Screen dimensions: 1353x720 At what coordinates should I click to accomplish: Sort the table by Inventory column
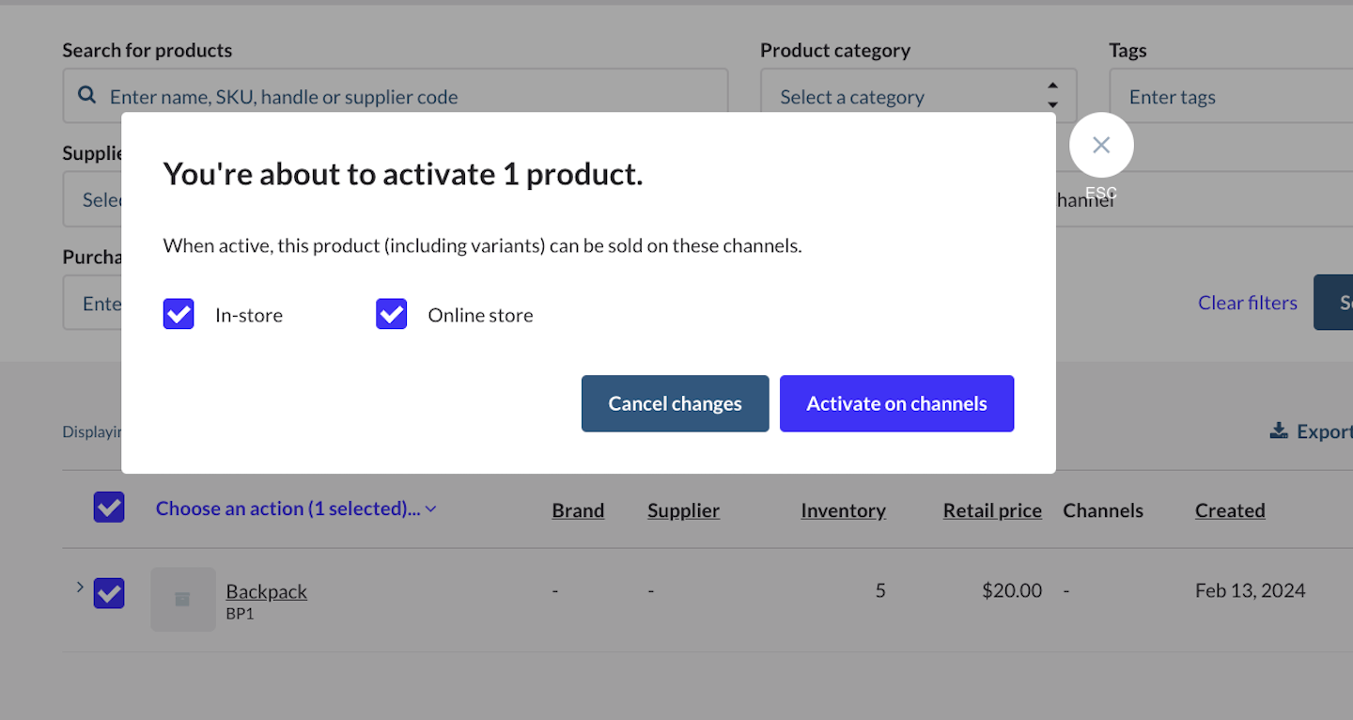(843, 510)
